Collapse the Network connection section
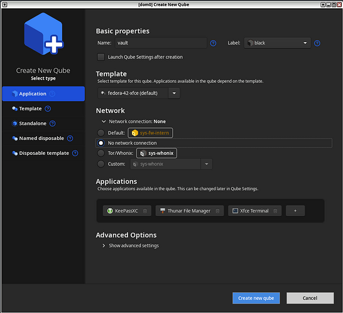 coord(104,122)
